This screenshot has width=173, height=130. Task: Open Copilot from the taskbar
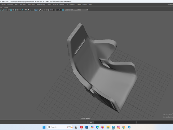click(x=92, y=127)
